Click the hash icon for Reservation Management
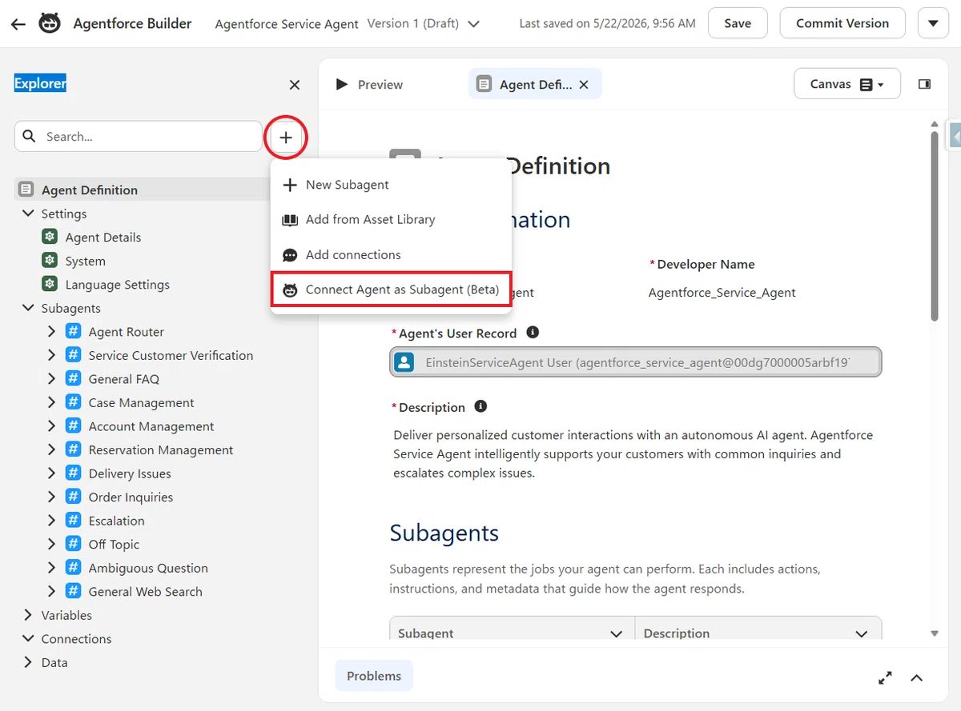 (73, 449)
